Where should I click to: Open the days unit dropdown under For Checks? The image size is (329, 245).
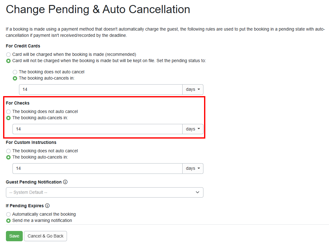[x=193, y=129]
